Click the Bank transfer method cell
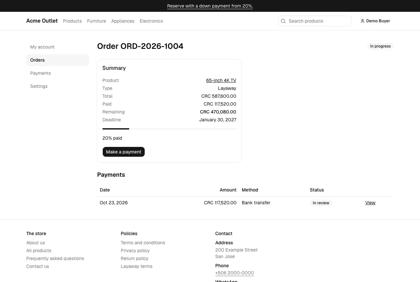This screenshot has width=420, height=282. click(256, 203)
